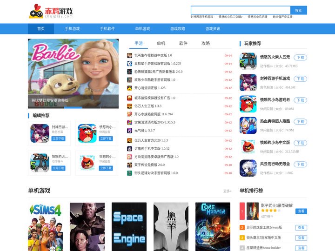Click the small Angry Birds icon under 编辑推荐

click(x=87, y=163)
